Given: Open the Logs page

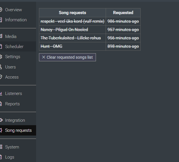Looking at the screenshot, I should tap(9, 157).
